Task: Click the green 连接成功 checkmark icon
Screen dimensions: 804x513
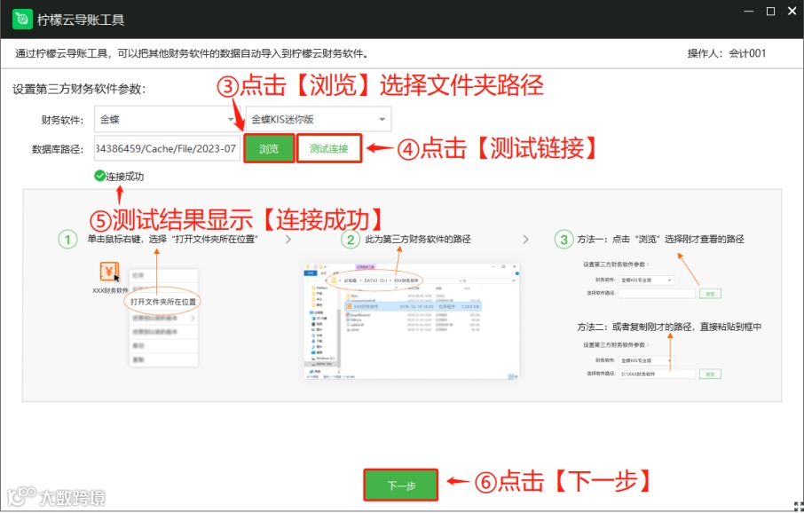Action: [99, 176]
